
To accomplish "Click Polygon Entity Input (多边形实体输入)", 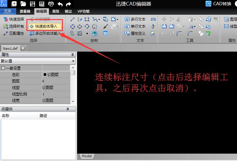I will coord(45,33).
